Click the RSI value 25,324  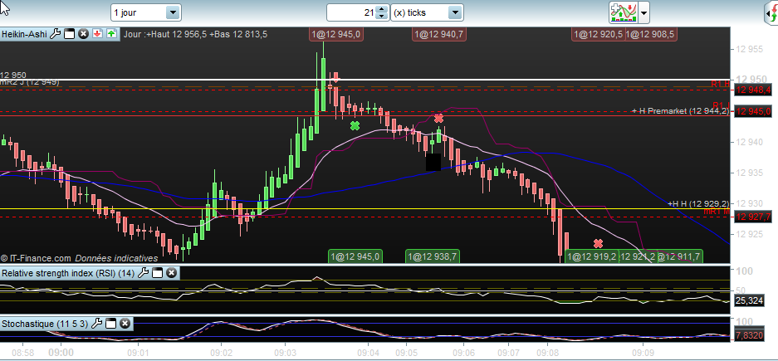(x=749, y=300)
